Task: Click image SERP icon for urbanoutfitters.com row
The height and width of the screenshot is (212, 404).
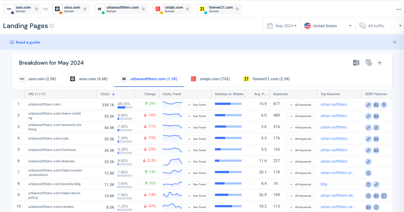Action: click(376, 105)
